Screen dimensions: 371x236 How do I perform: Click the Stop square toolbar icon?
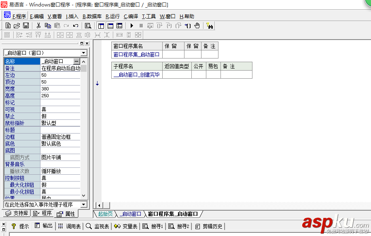tap(141, 25)
